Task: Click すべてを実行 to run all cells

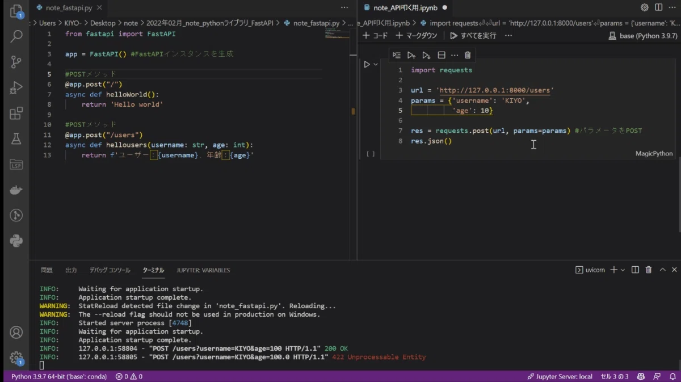Action: pyautogui.click(x=473, y=35)
